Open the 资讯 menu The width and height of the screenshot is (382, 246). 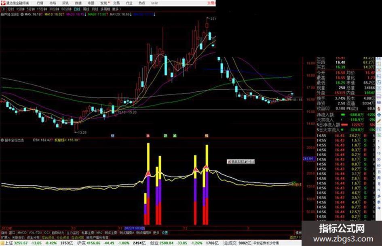(x=65, y=3)
